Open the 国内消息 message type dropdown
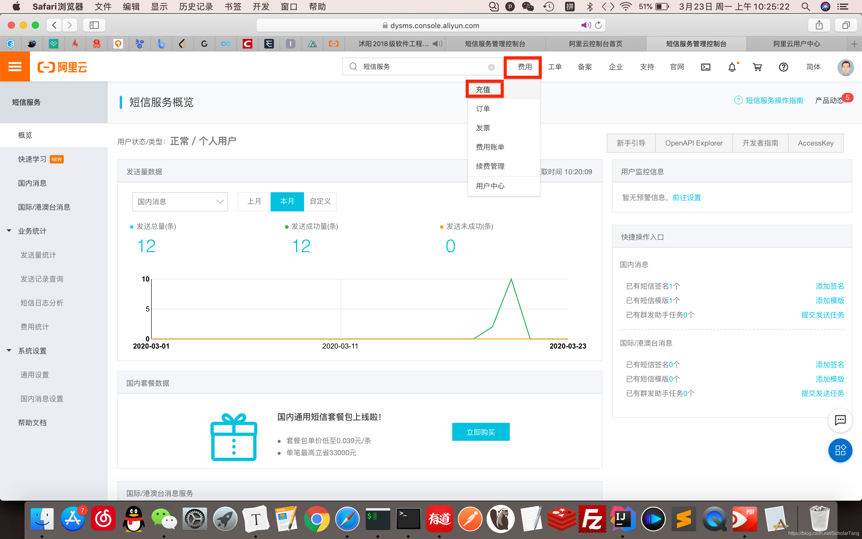This screenshot has height=539, width=862. (x=180, y=202)
